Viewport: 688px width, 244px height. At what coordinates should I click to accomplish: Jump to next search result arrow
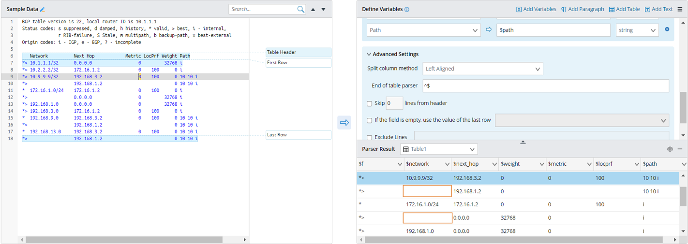click(324, 9)
